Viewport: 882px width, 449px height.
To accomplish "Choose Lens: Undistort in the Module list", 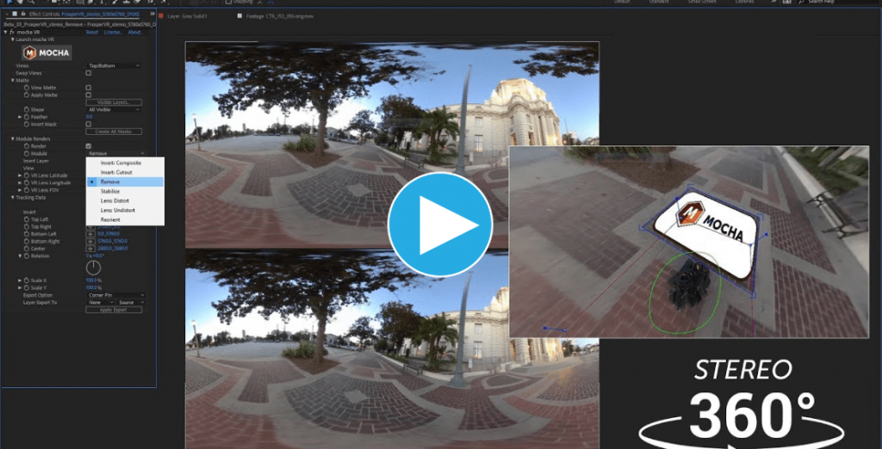I will point(117,210).
